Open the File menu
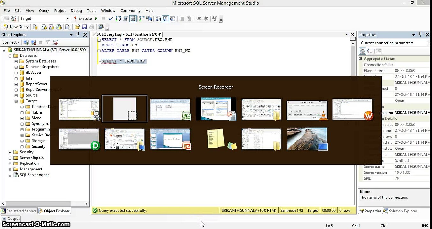The image size is (432, 229). click(x=7, y=10)
